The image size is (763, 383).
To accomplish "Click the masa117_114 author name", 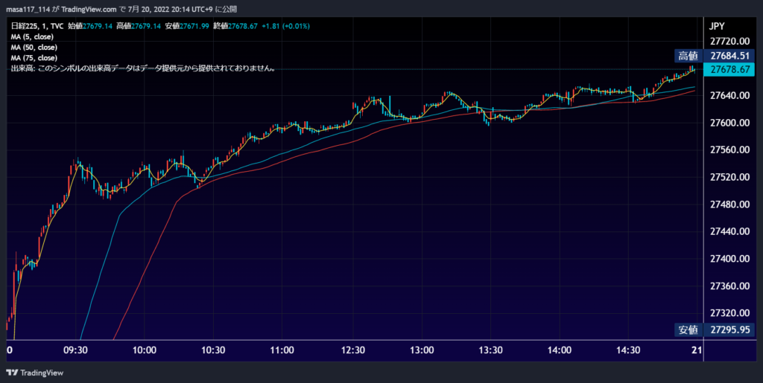I will (28, 9).
